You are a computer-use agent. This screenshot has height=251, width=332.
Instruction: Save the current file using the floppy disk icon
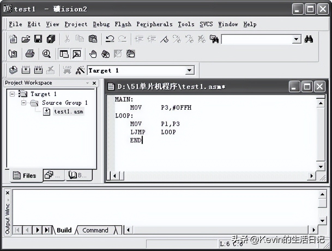(38, 39)
